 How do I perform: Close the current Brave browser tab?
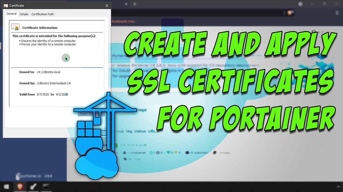pos(126,4)
